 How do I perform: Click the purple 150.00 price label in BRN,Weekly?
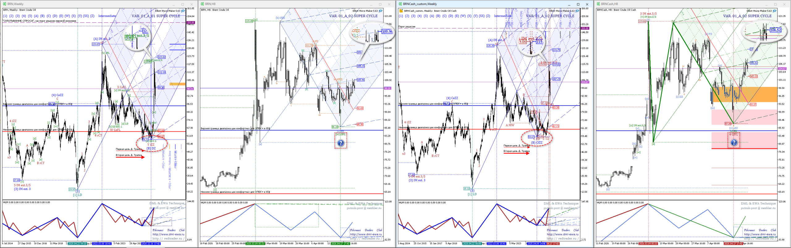click(190, 23)
